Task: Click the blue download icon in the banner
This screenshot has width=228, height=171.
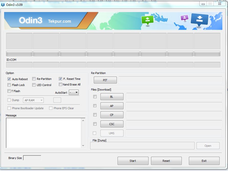Action: (x=199, y=20)
